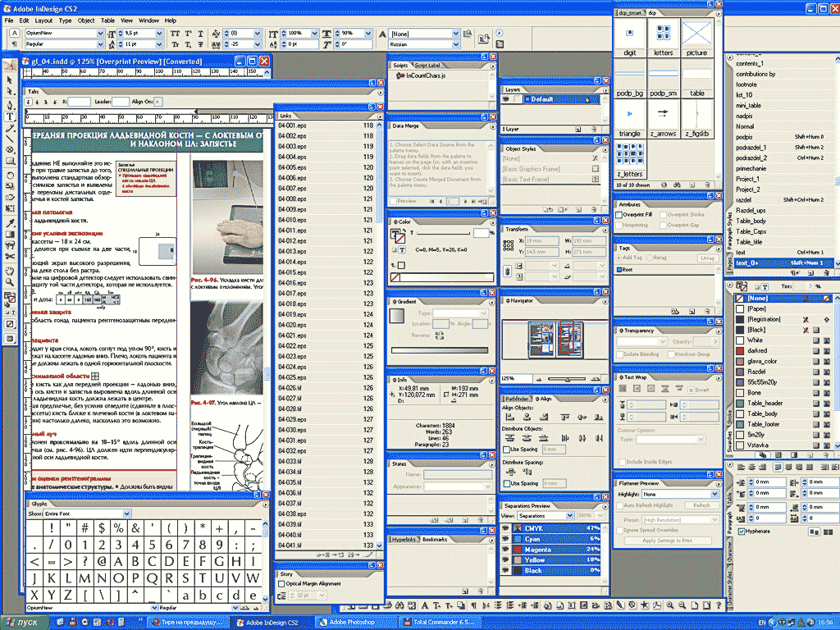Open the language dropdown showing Russian
Viewport: 840px width, 630px height.
[x=455, y=44]
